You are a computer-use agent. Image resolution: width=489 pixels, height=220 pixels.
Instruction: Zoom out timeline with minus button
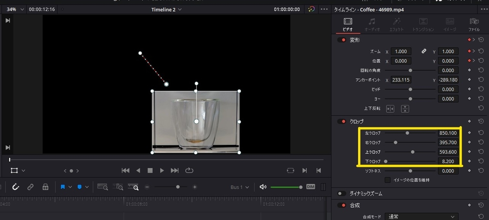click(147, 187)
